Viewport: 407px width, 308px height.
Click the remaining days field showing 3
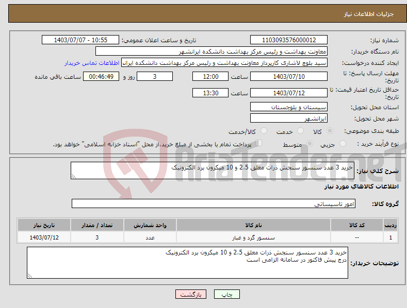click(x=155, y=76)
